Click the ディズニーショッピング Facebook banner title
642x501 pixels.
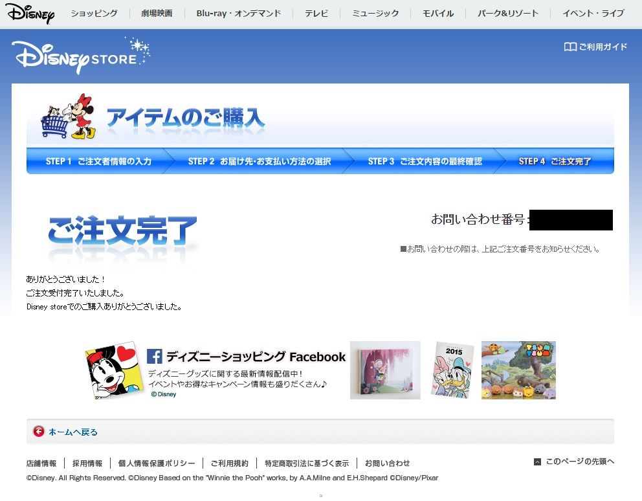coord(256,357)
